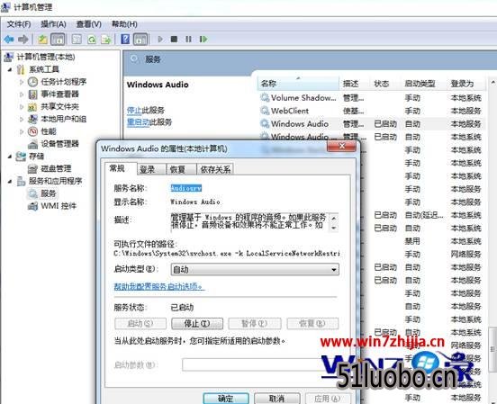Screen dimensions: 497x404
Task: Click the 名称 column header
Action: 298,84
